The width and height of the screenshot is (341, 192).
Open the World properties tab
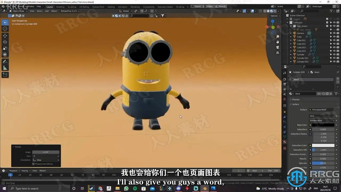pos(285,99)
